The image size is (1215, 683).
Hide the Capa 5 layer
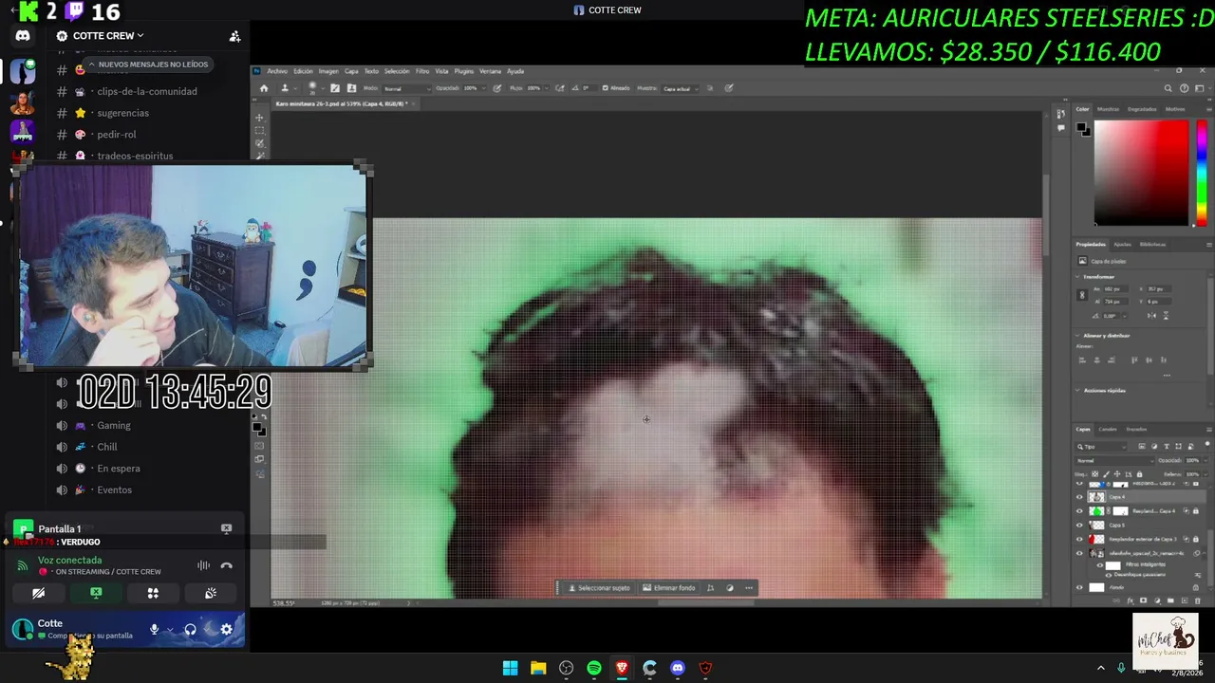1079,525
